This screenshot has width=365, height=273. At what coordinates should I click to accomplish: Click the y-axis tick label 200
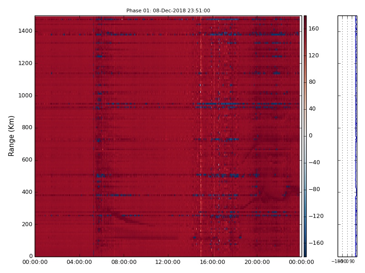point(27,224)
